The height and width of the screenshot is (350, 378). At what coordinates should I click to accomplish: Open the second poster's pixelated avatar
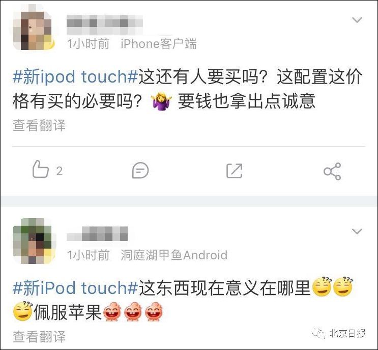pyautogui.click(x=34, y=240)
